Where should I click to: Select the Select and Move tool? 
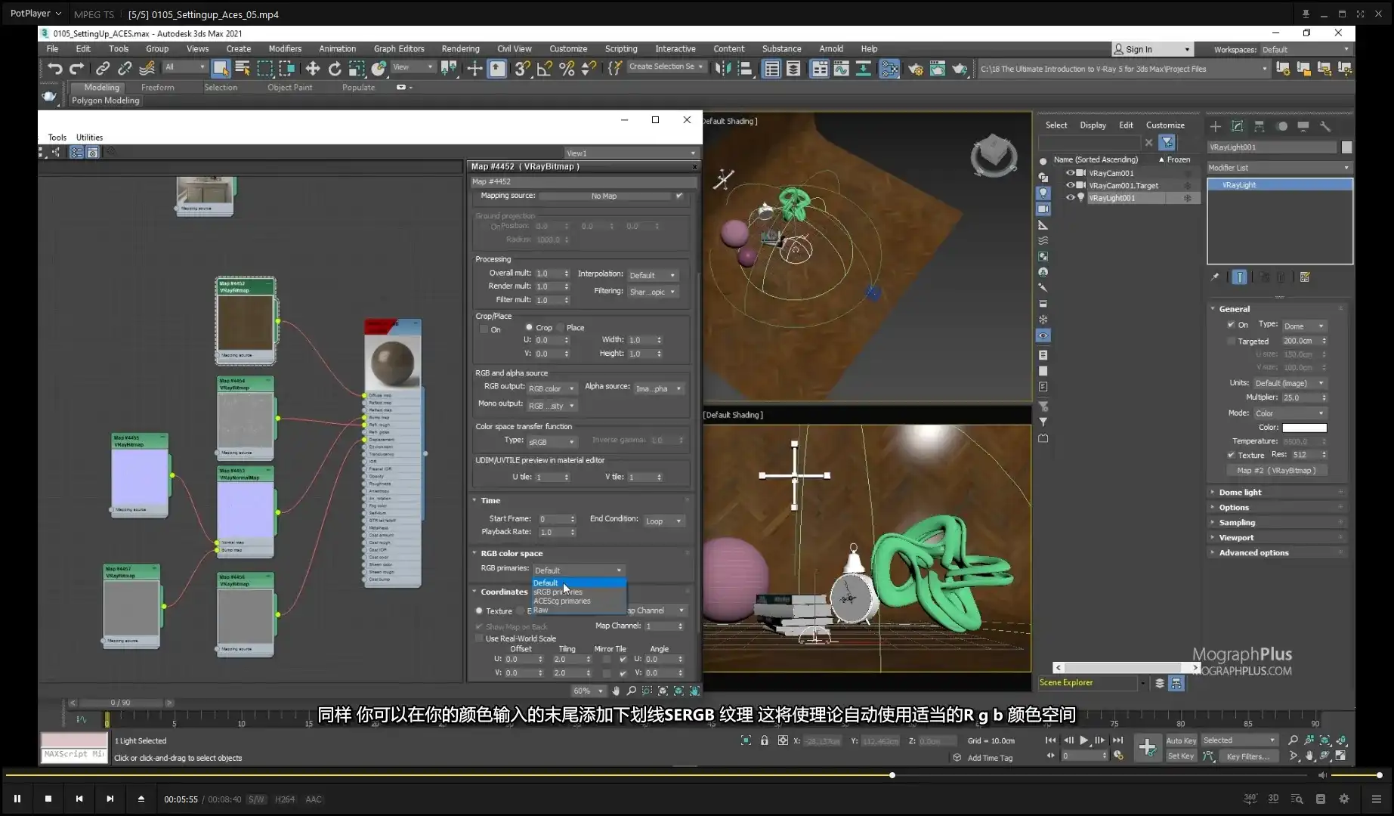[312, 68]
